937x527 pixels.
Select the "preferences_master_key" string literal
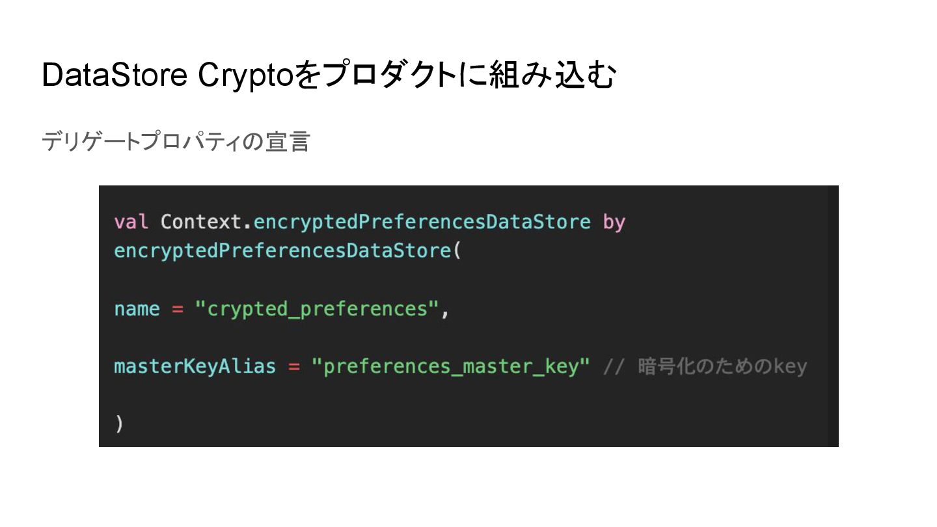point(450,366)
